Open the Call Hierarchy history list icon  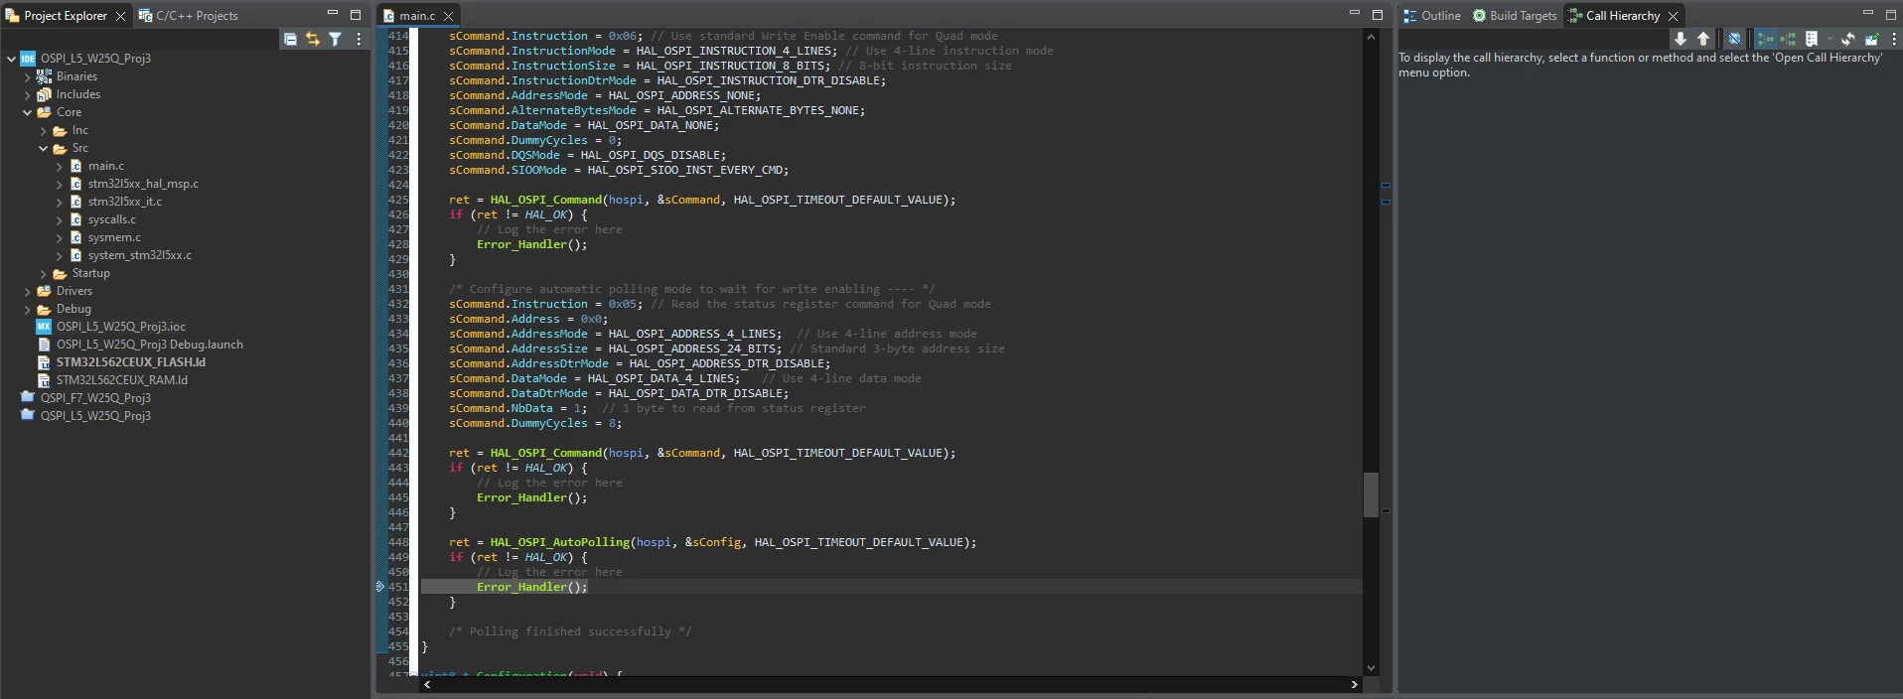pyautogui.click(x=1812, y=39)
